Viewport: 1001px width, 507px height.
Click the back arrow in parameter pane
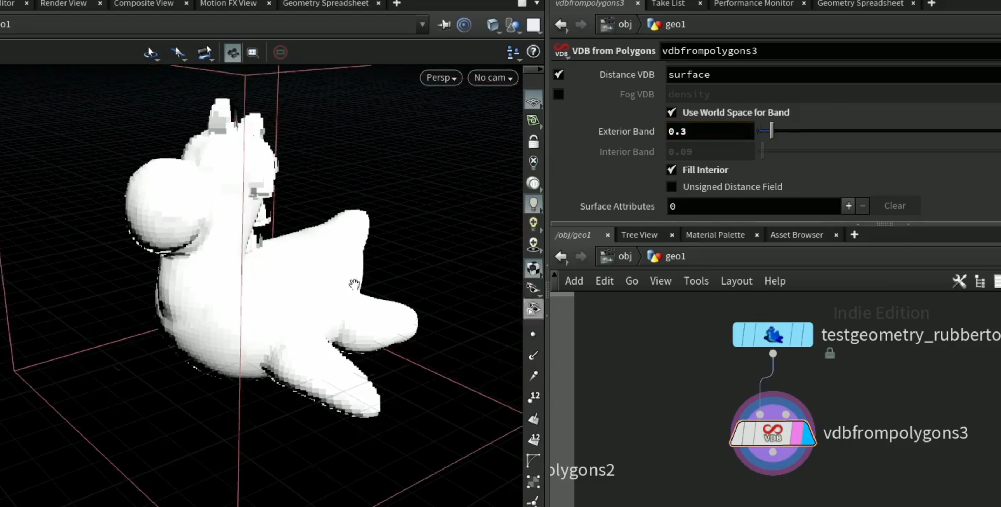tap(561, 25)
